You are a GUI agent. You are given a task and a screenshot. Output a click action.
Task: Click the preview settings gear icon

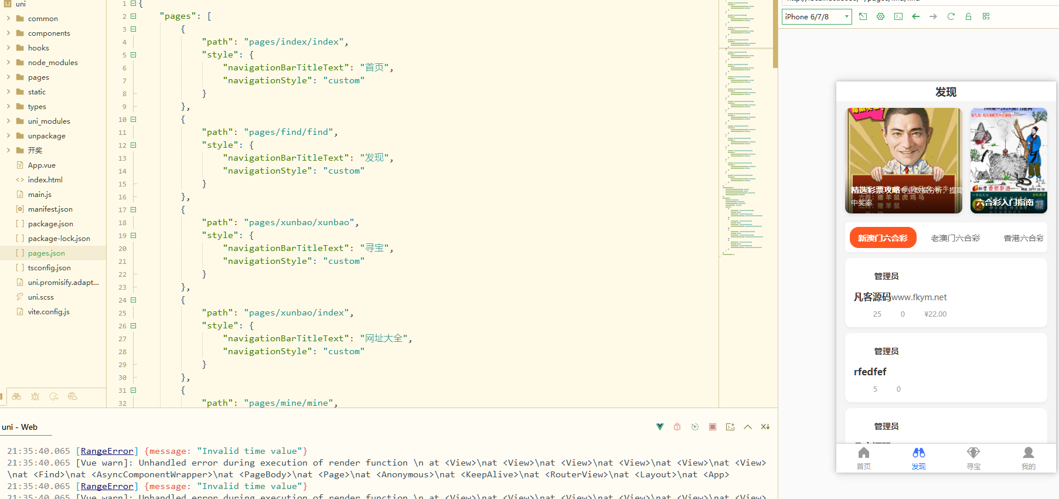click(x=880, y=16)
